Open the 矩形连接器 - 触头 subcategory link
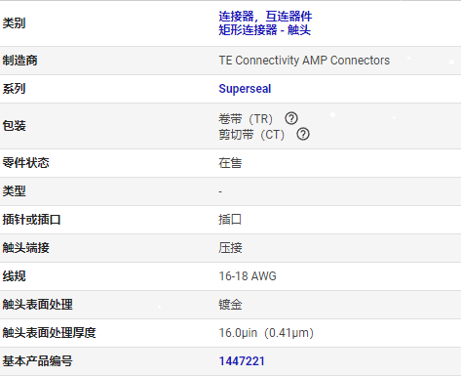461x376 pixels. click(x=264, y=30)
